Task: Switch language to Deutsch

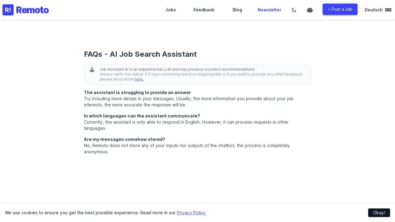Action: (373, 10)
